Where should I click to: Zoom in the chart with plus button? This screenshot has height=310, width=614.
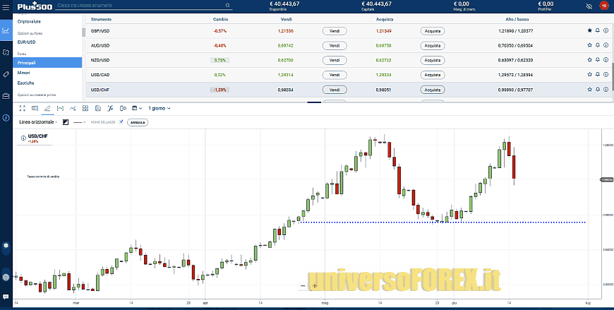[x=315, y=286]
